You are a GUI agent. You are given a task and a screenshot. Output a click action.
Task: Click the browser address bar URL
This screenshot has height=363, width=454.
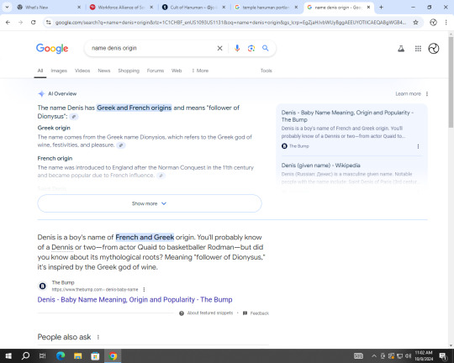pos(230,23)
